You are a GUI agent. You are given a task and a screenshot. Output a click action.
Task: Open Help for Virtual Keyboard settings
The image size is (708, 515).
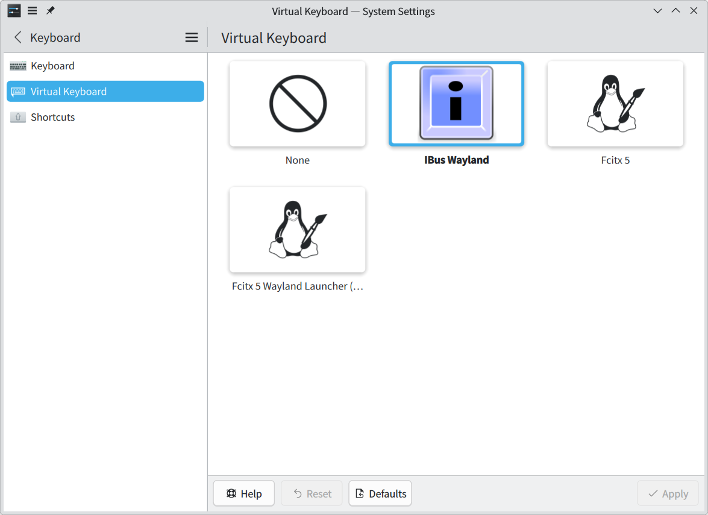[243, 493]
